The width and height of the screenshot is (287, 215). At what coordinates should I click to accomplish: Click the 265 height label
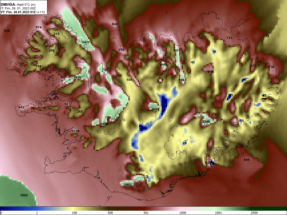80,112
